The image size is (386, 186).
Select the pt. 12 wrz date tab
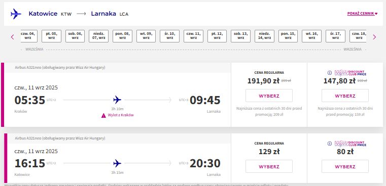tap(217, 36)
